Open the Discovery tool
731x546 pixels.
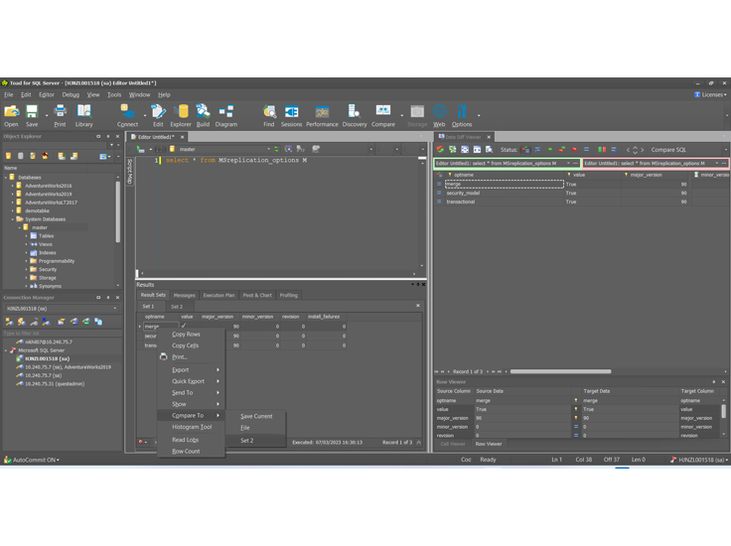click(x=355, y=115)
